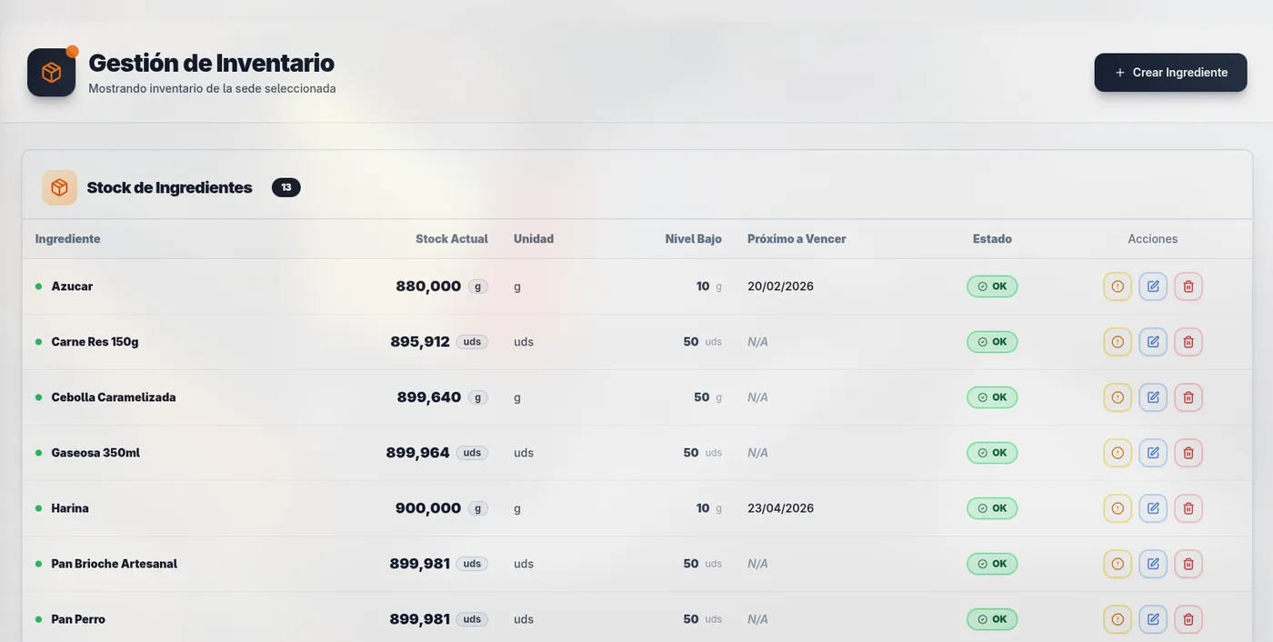This screenshot has height=642, width=1273.
Task: Click the 13 count badge
Action: coord(286,187)
